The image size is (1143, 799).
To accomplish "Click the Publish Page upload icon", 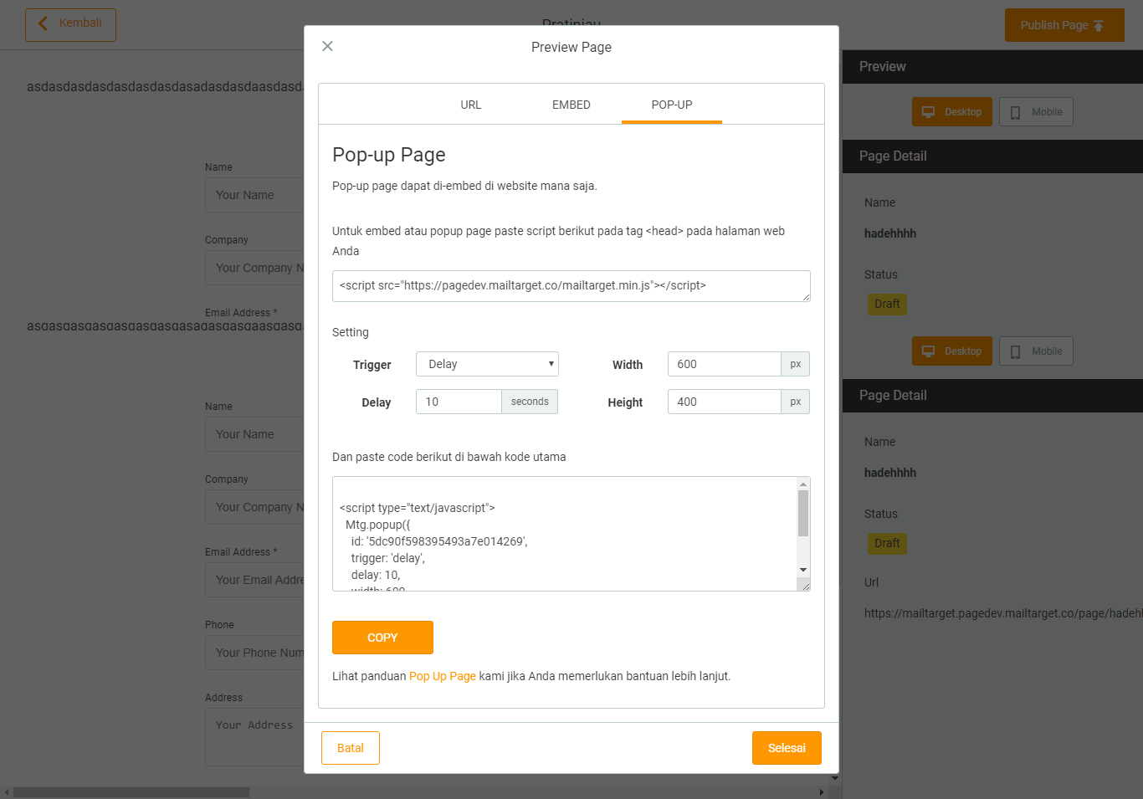I will (1099, 26).
